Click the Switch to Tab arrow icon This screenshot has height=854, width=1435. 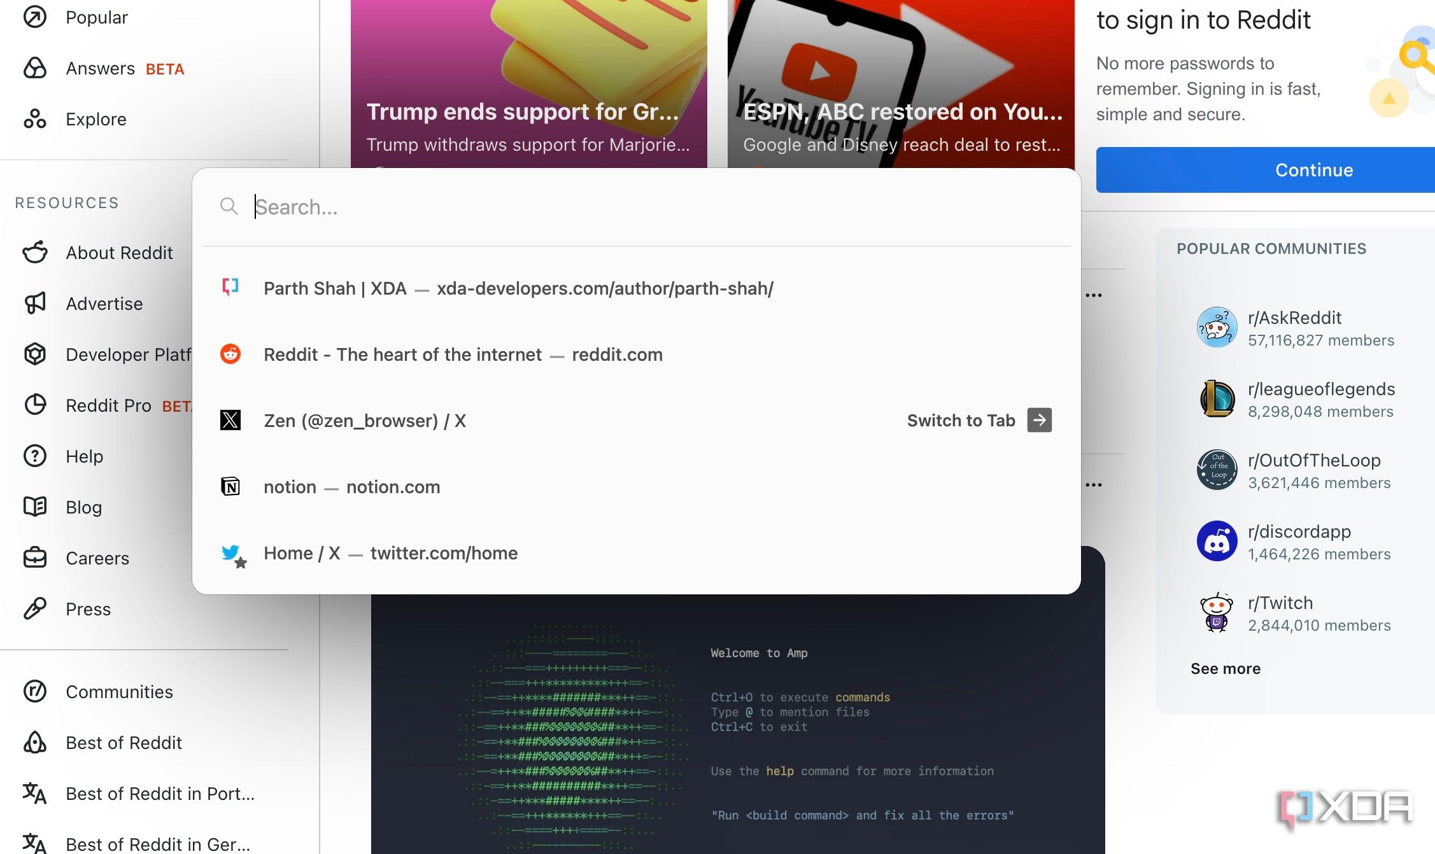pyautogui.click(x=1039, y=420)
